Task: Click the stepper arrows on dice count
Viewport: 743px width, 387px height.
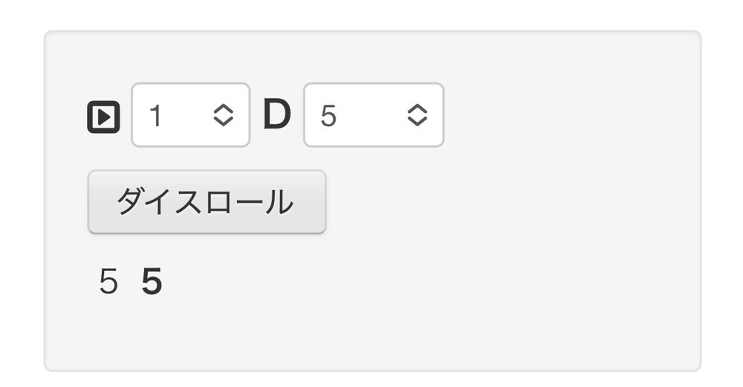Action: coord(224,115)
